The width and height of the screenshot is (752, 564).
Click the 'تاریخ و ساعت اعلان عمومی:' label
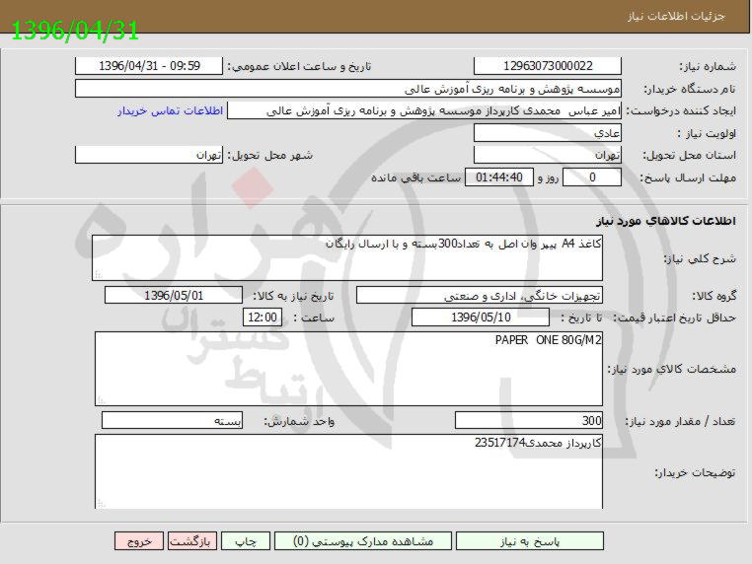pyautogui.click(x=299, y=67)
